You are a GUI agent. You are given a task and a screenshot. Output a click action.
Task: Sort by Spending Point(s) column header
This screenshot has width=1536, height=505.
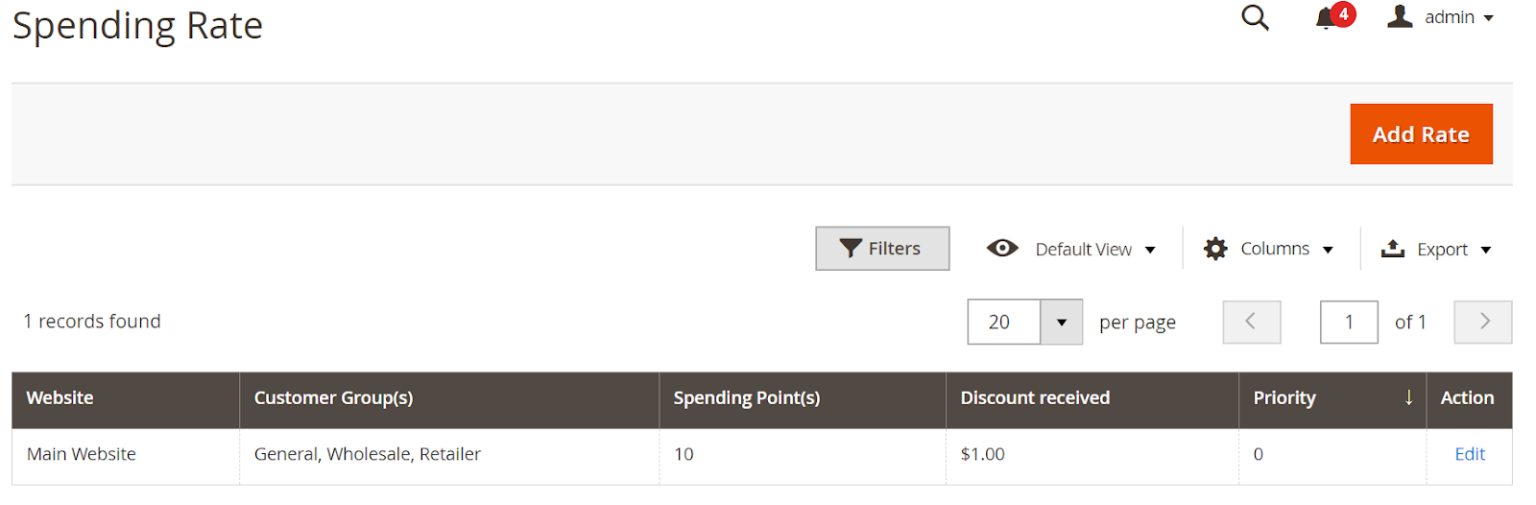pos(746,397)
